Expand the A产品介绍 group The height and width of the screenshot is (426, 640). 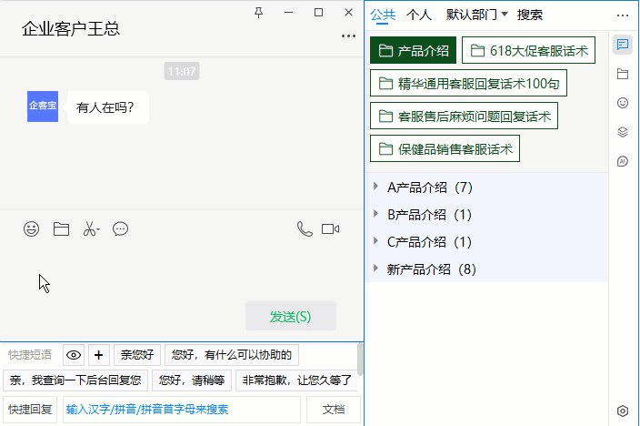(x=376, y=188)
